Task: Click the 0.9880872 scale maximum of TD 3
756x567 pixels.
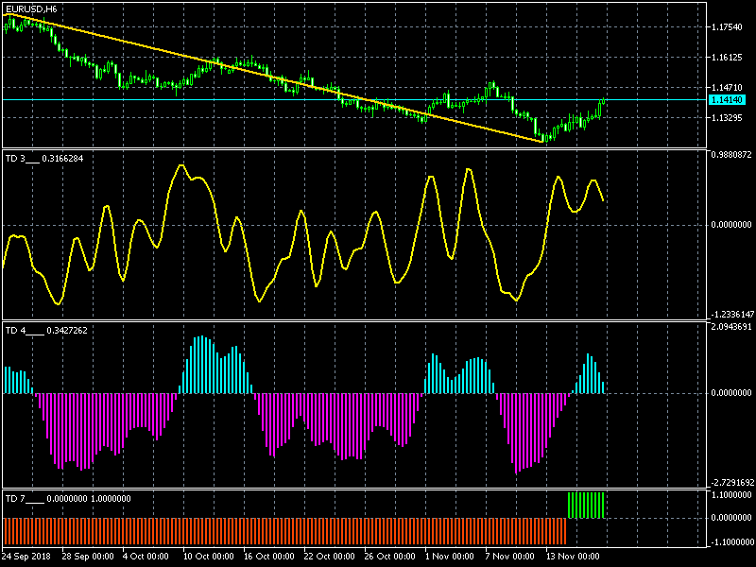Action: (x=731, y=155)
